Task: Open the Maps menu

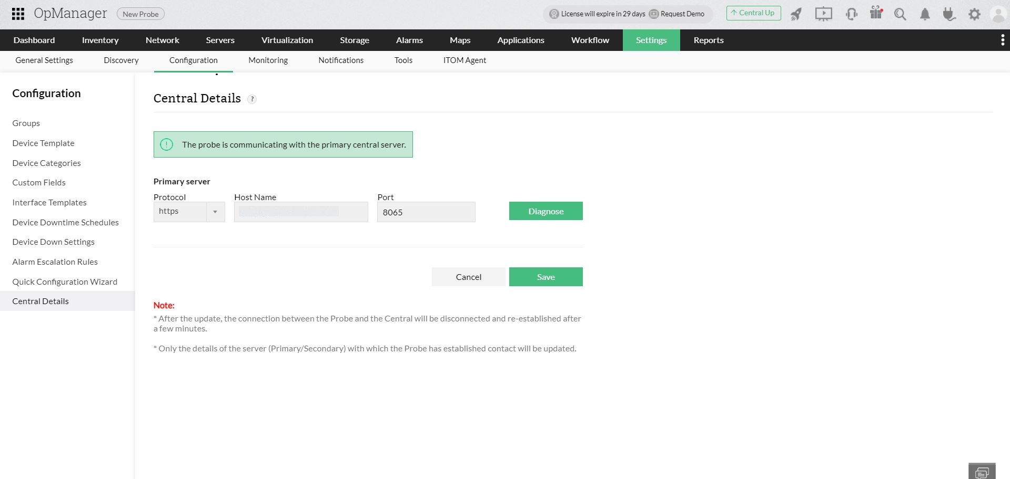Action: pos(460,40)
